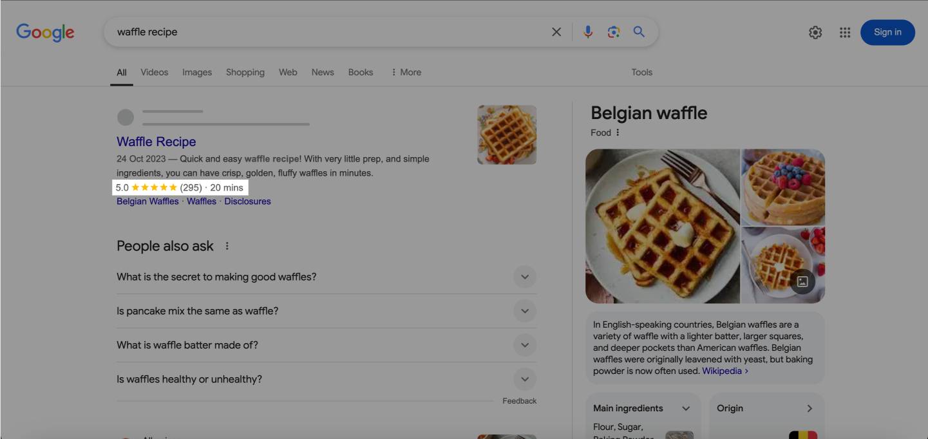Open the three-dot menu next to Food
Image resolution: width=928 pixels, height=439 pixels.
point(618,133)
